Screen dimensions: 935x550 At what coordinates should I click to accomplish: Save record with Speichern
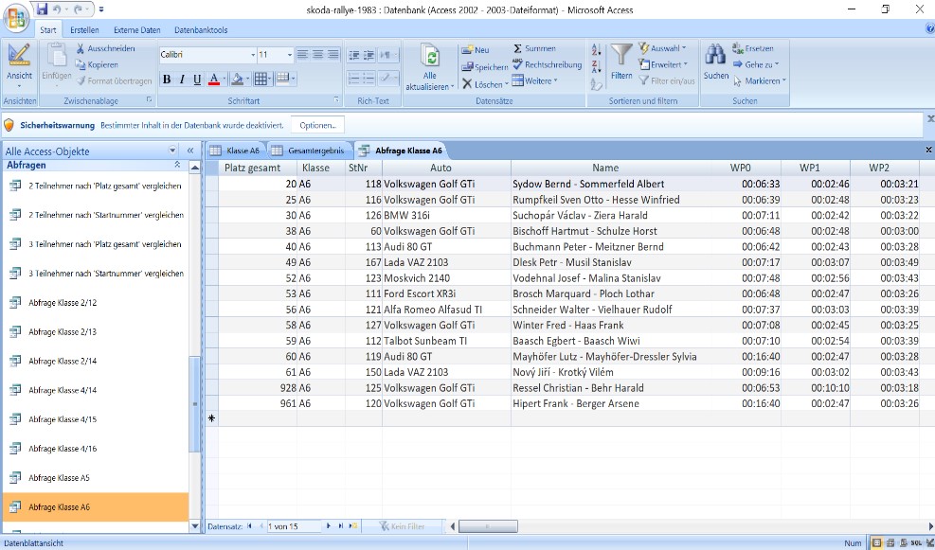485,67
